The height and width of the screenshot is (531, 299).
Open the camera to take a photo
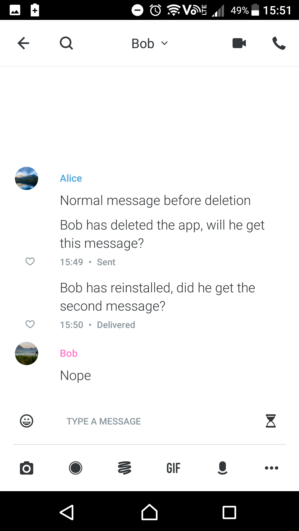click(27, 468)
